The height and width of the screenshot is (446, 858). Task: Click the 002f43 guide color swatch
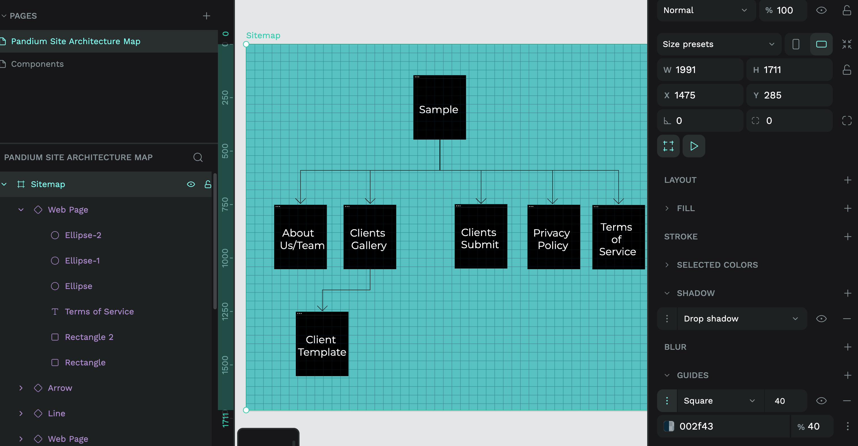669,426
